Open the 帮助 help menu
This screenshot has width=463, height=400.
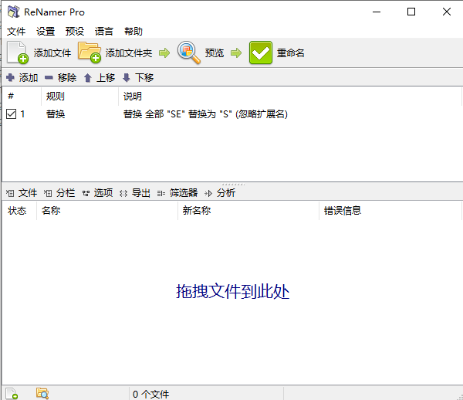133,31
